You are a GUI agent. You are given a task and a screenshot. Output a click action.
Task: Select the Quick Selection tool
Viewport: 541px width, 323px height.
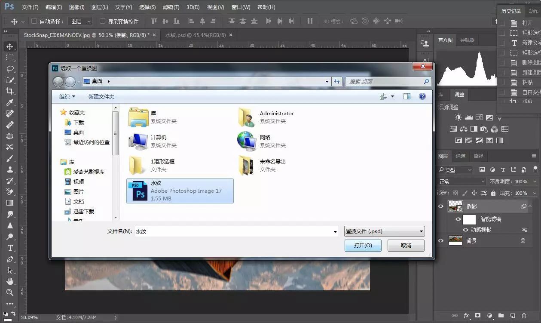9,80
